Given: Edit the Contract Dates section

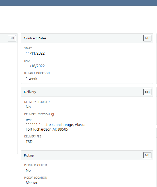Looking at the screenshot, I should [147, 38].
